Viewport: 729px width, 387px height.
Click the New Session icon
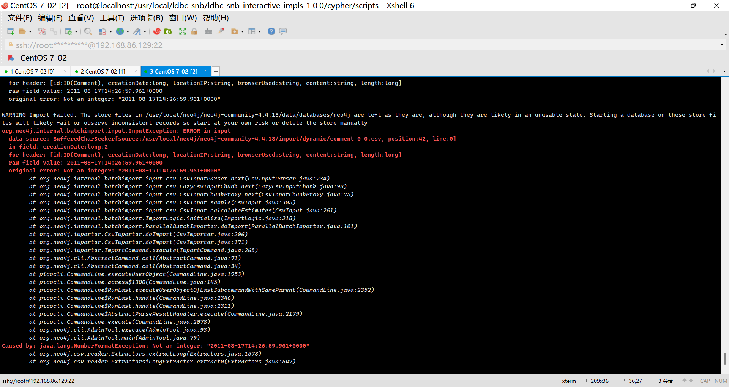click(x=11, y=31)
